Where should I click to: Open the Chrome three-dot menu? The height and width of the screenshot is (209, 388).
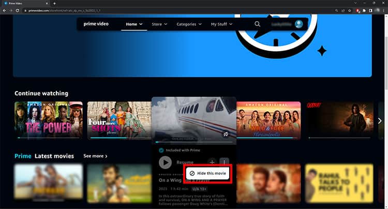(x=384, y=10)
